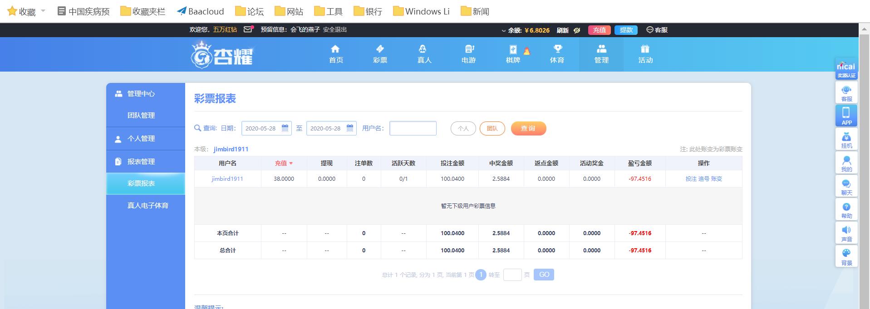Open 真人电子体育 in sidebar menu

coord(147,206)
